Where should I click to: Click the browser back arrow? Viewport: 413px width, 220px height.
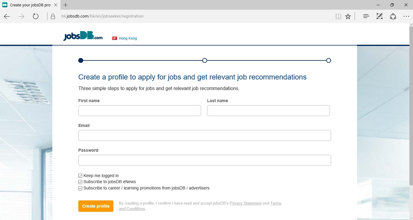point(7,16)
